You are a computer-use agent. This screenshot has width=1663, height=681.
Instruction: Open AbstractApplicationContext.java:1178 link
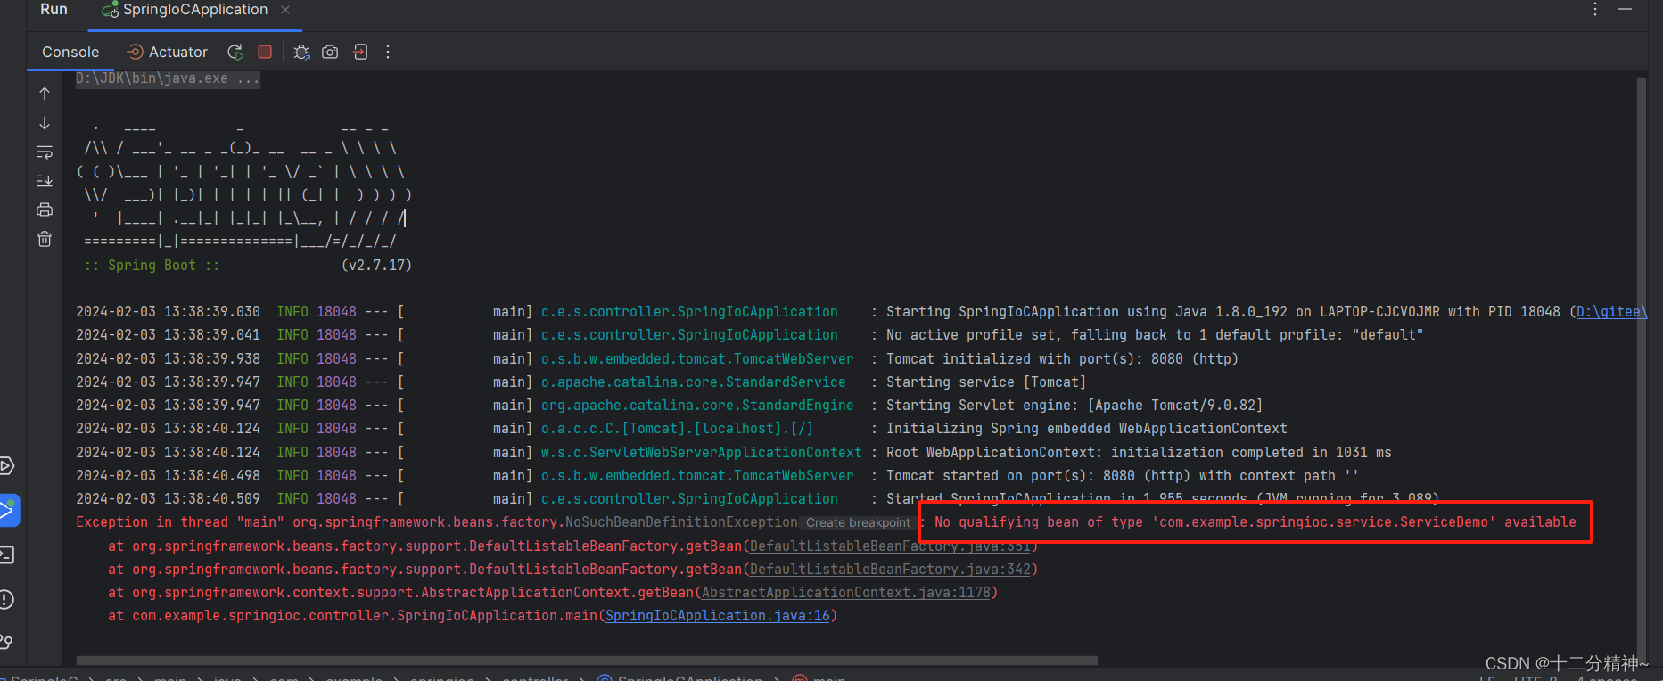pyautogui.click(x=845, y=592)
